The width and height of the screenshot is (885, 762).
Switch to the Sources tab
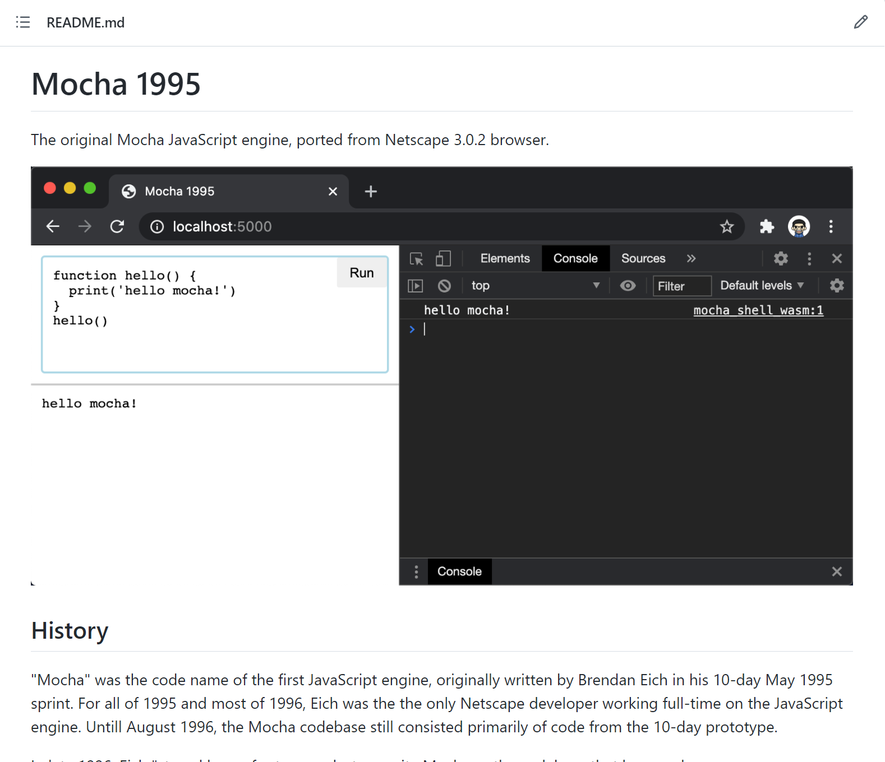coord(643,258)
